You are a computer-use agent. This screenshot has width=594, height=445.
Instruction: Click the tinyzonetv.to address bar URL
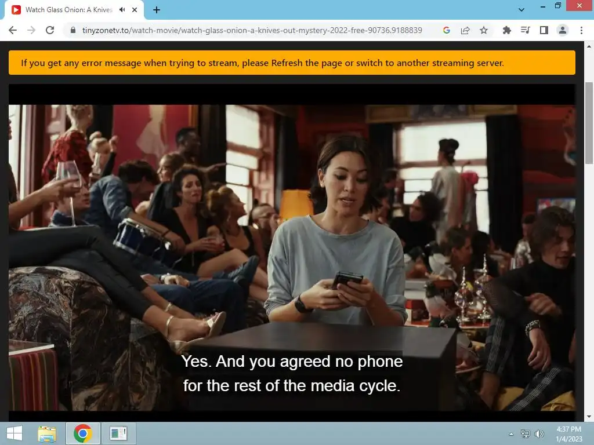(252, 30)
